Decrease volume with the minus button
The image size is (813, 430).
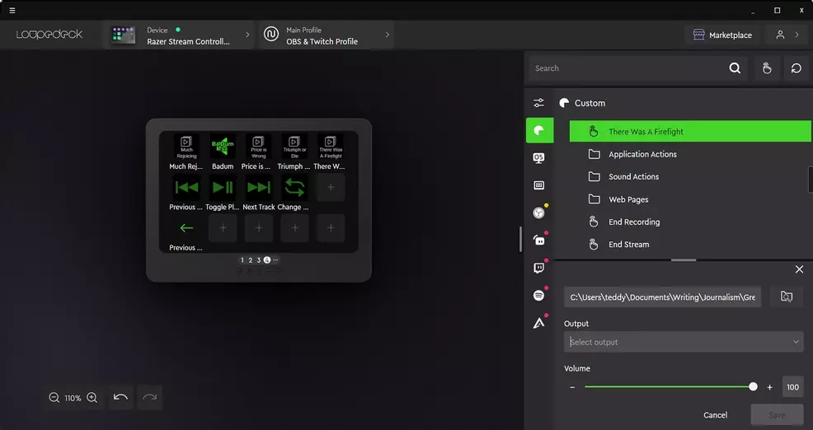(572, 387)
